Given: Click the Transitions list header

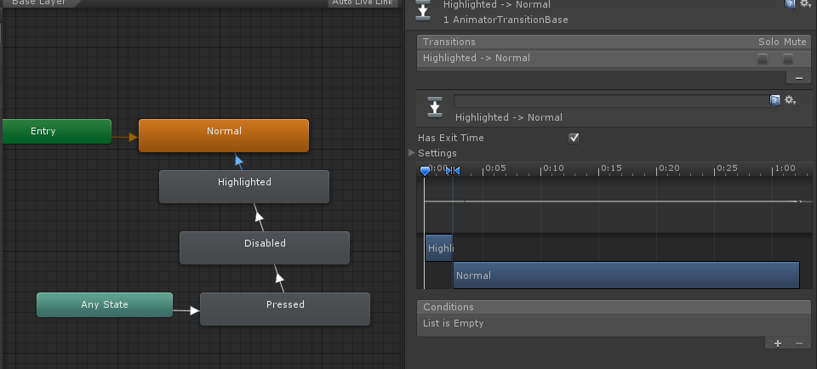Looking at the screenshot, I should pyautogui.click(x=614, y=42).
